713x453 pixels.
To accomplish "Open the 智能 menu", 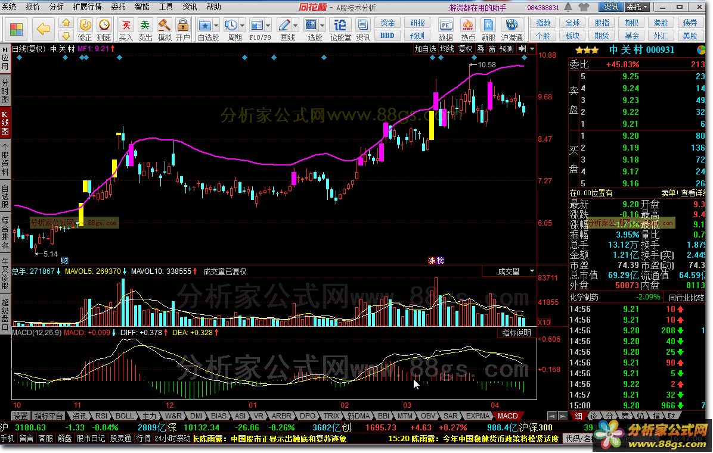I will [142, 7].
